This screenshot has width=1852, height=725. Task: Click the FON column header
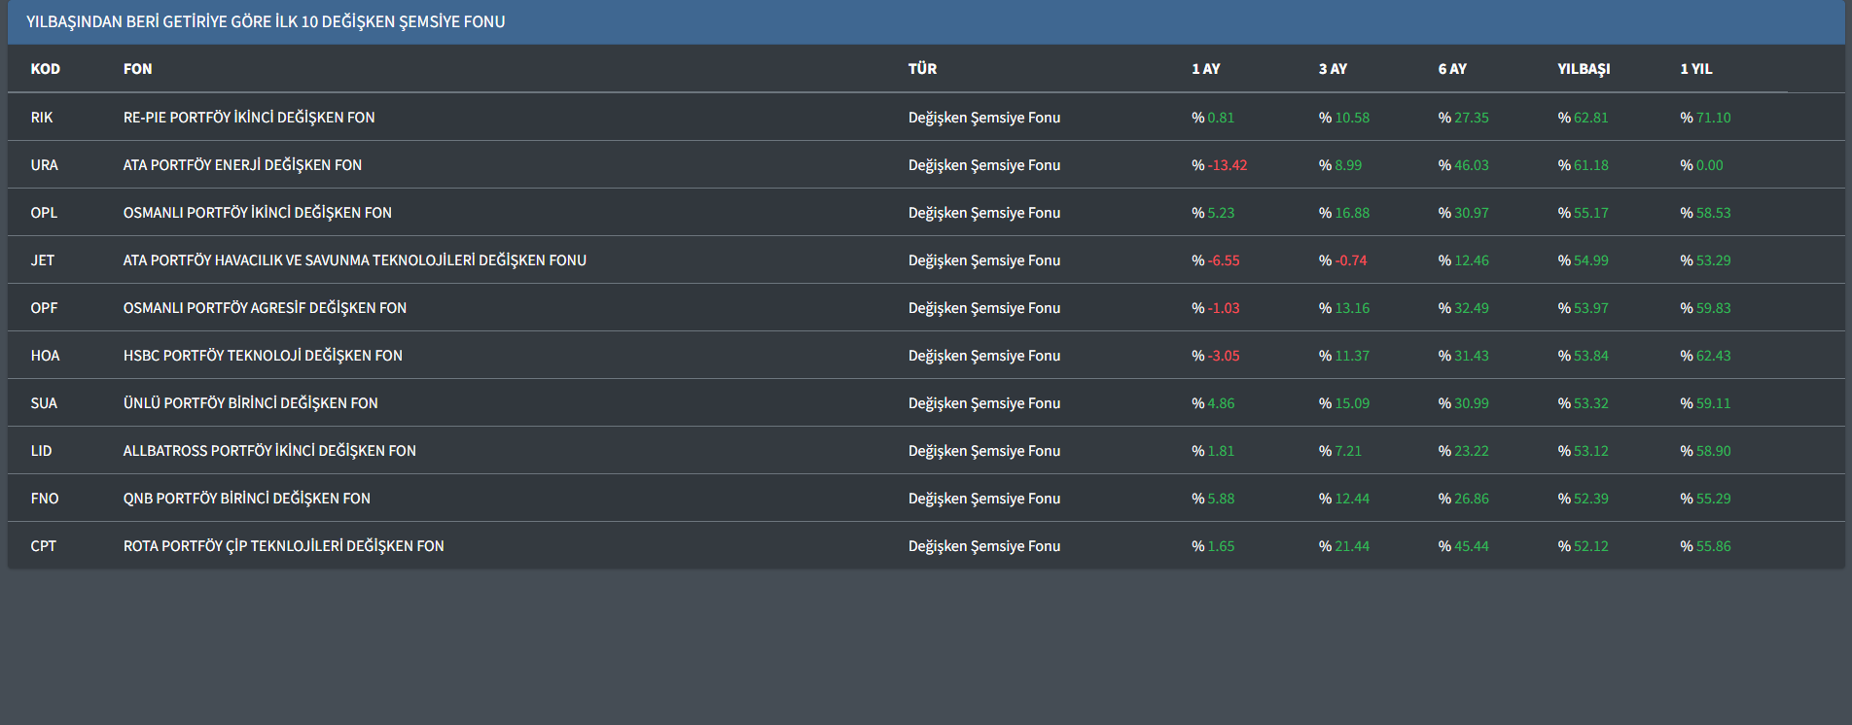click(137, 69)
